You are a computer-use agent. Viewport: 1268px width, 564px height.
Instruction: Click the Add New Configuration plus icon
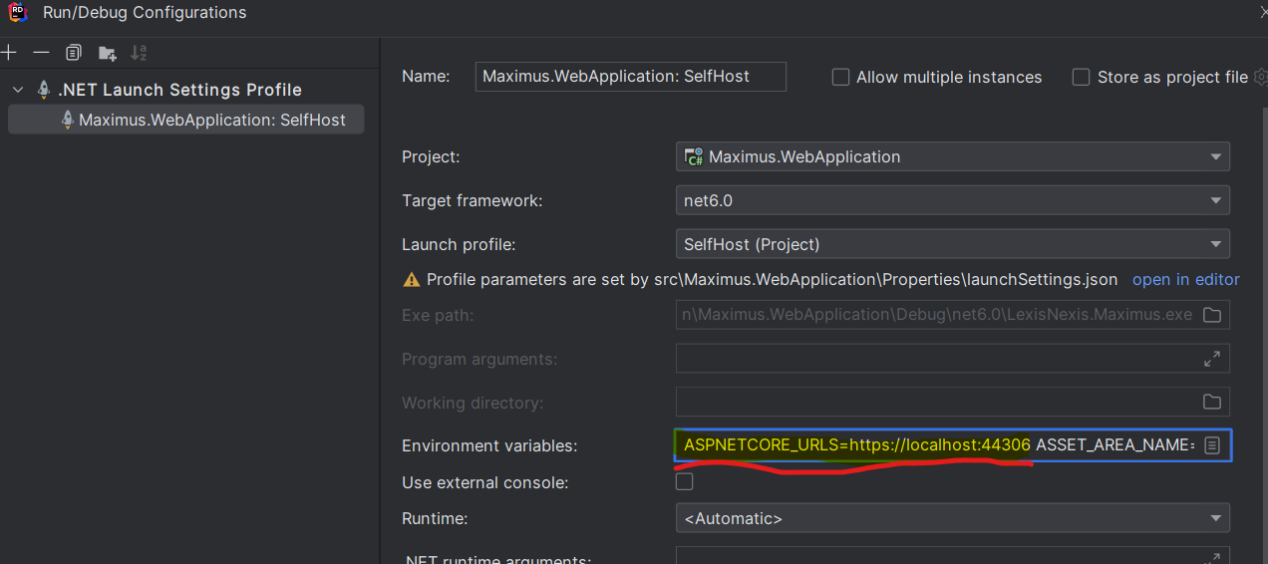[x=9, y=52]
